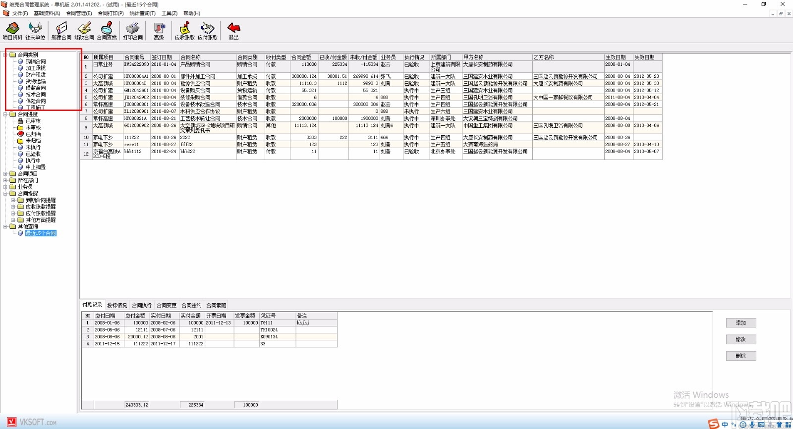Create a contract with 新建合同

coord(61,31)
